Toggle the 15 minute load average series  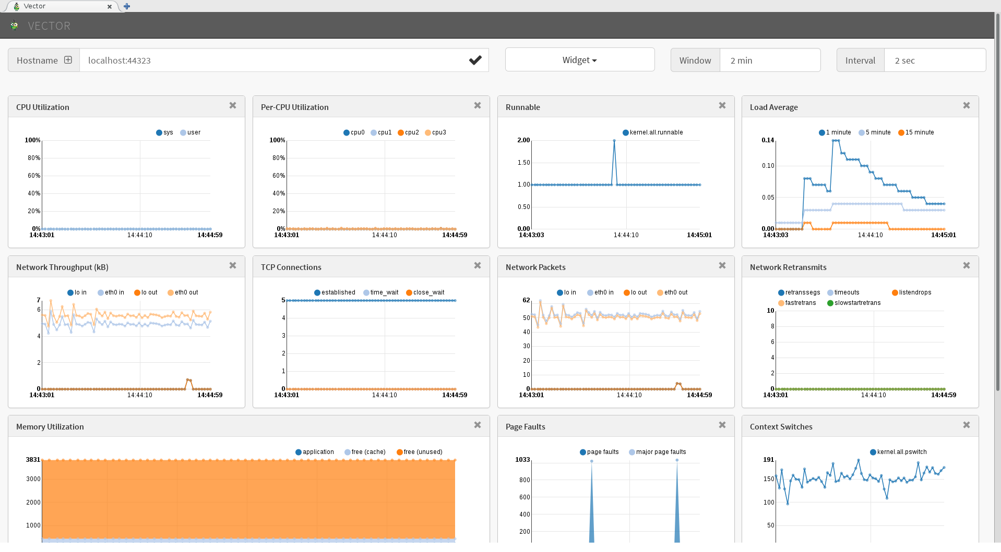(x=901, y=133)
